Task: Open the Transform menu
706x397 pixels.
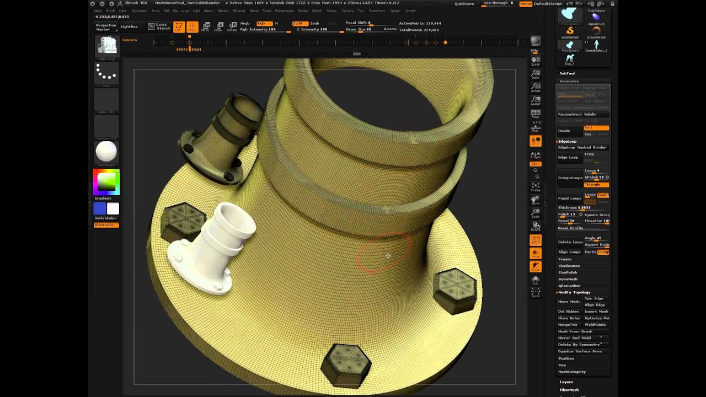Action: point(377,10)
